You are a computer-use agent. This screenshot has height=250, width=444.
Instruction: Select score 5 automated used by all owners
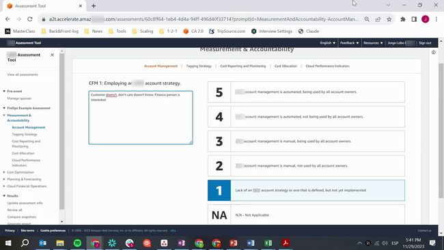pos(306,92)
